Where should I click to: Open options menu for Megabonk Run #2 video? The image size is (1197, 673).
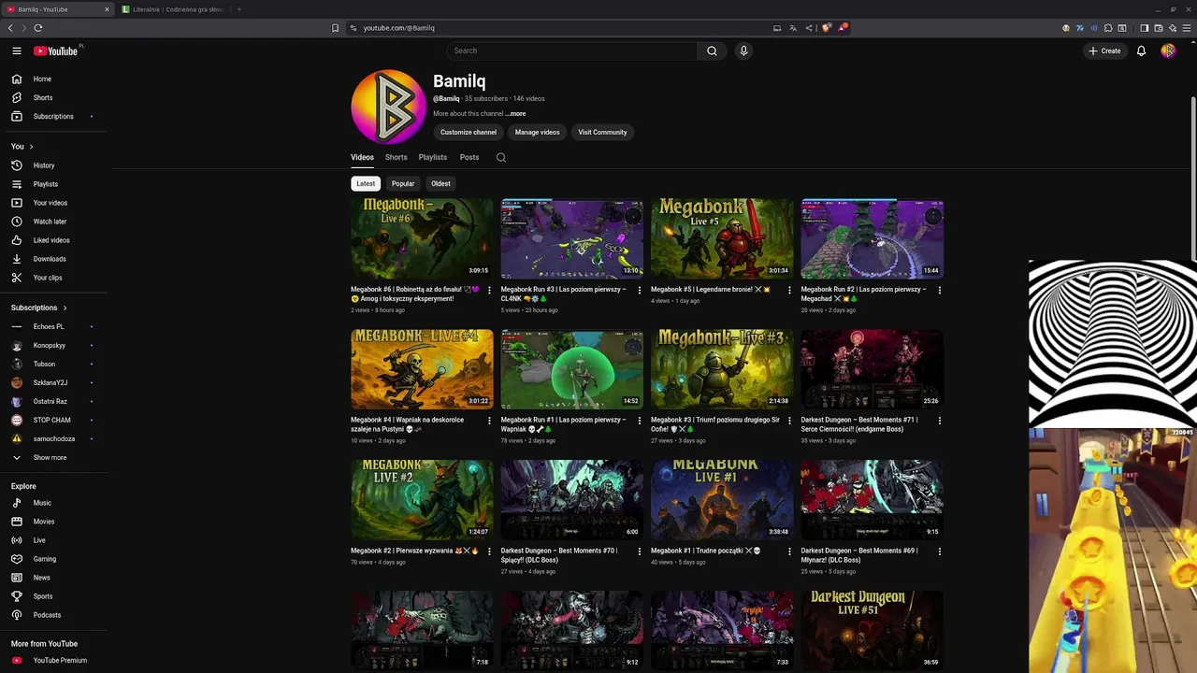click(940, 290)
